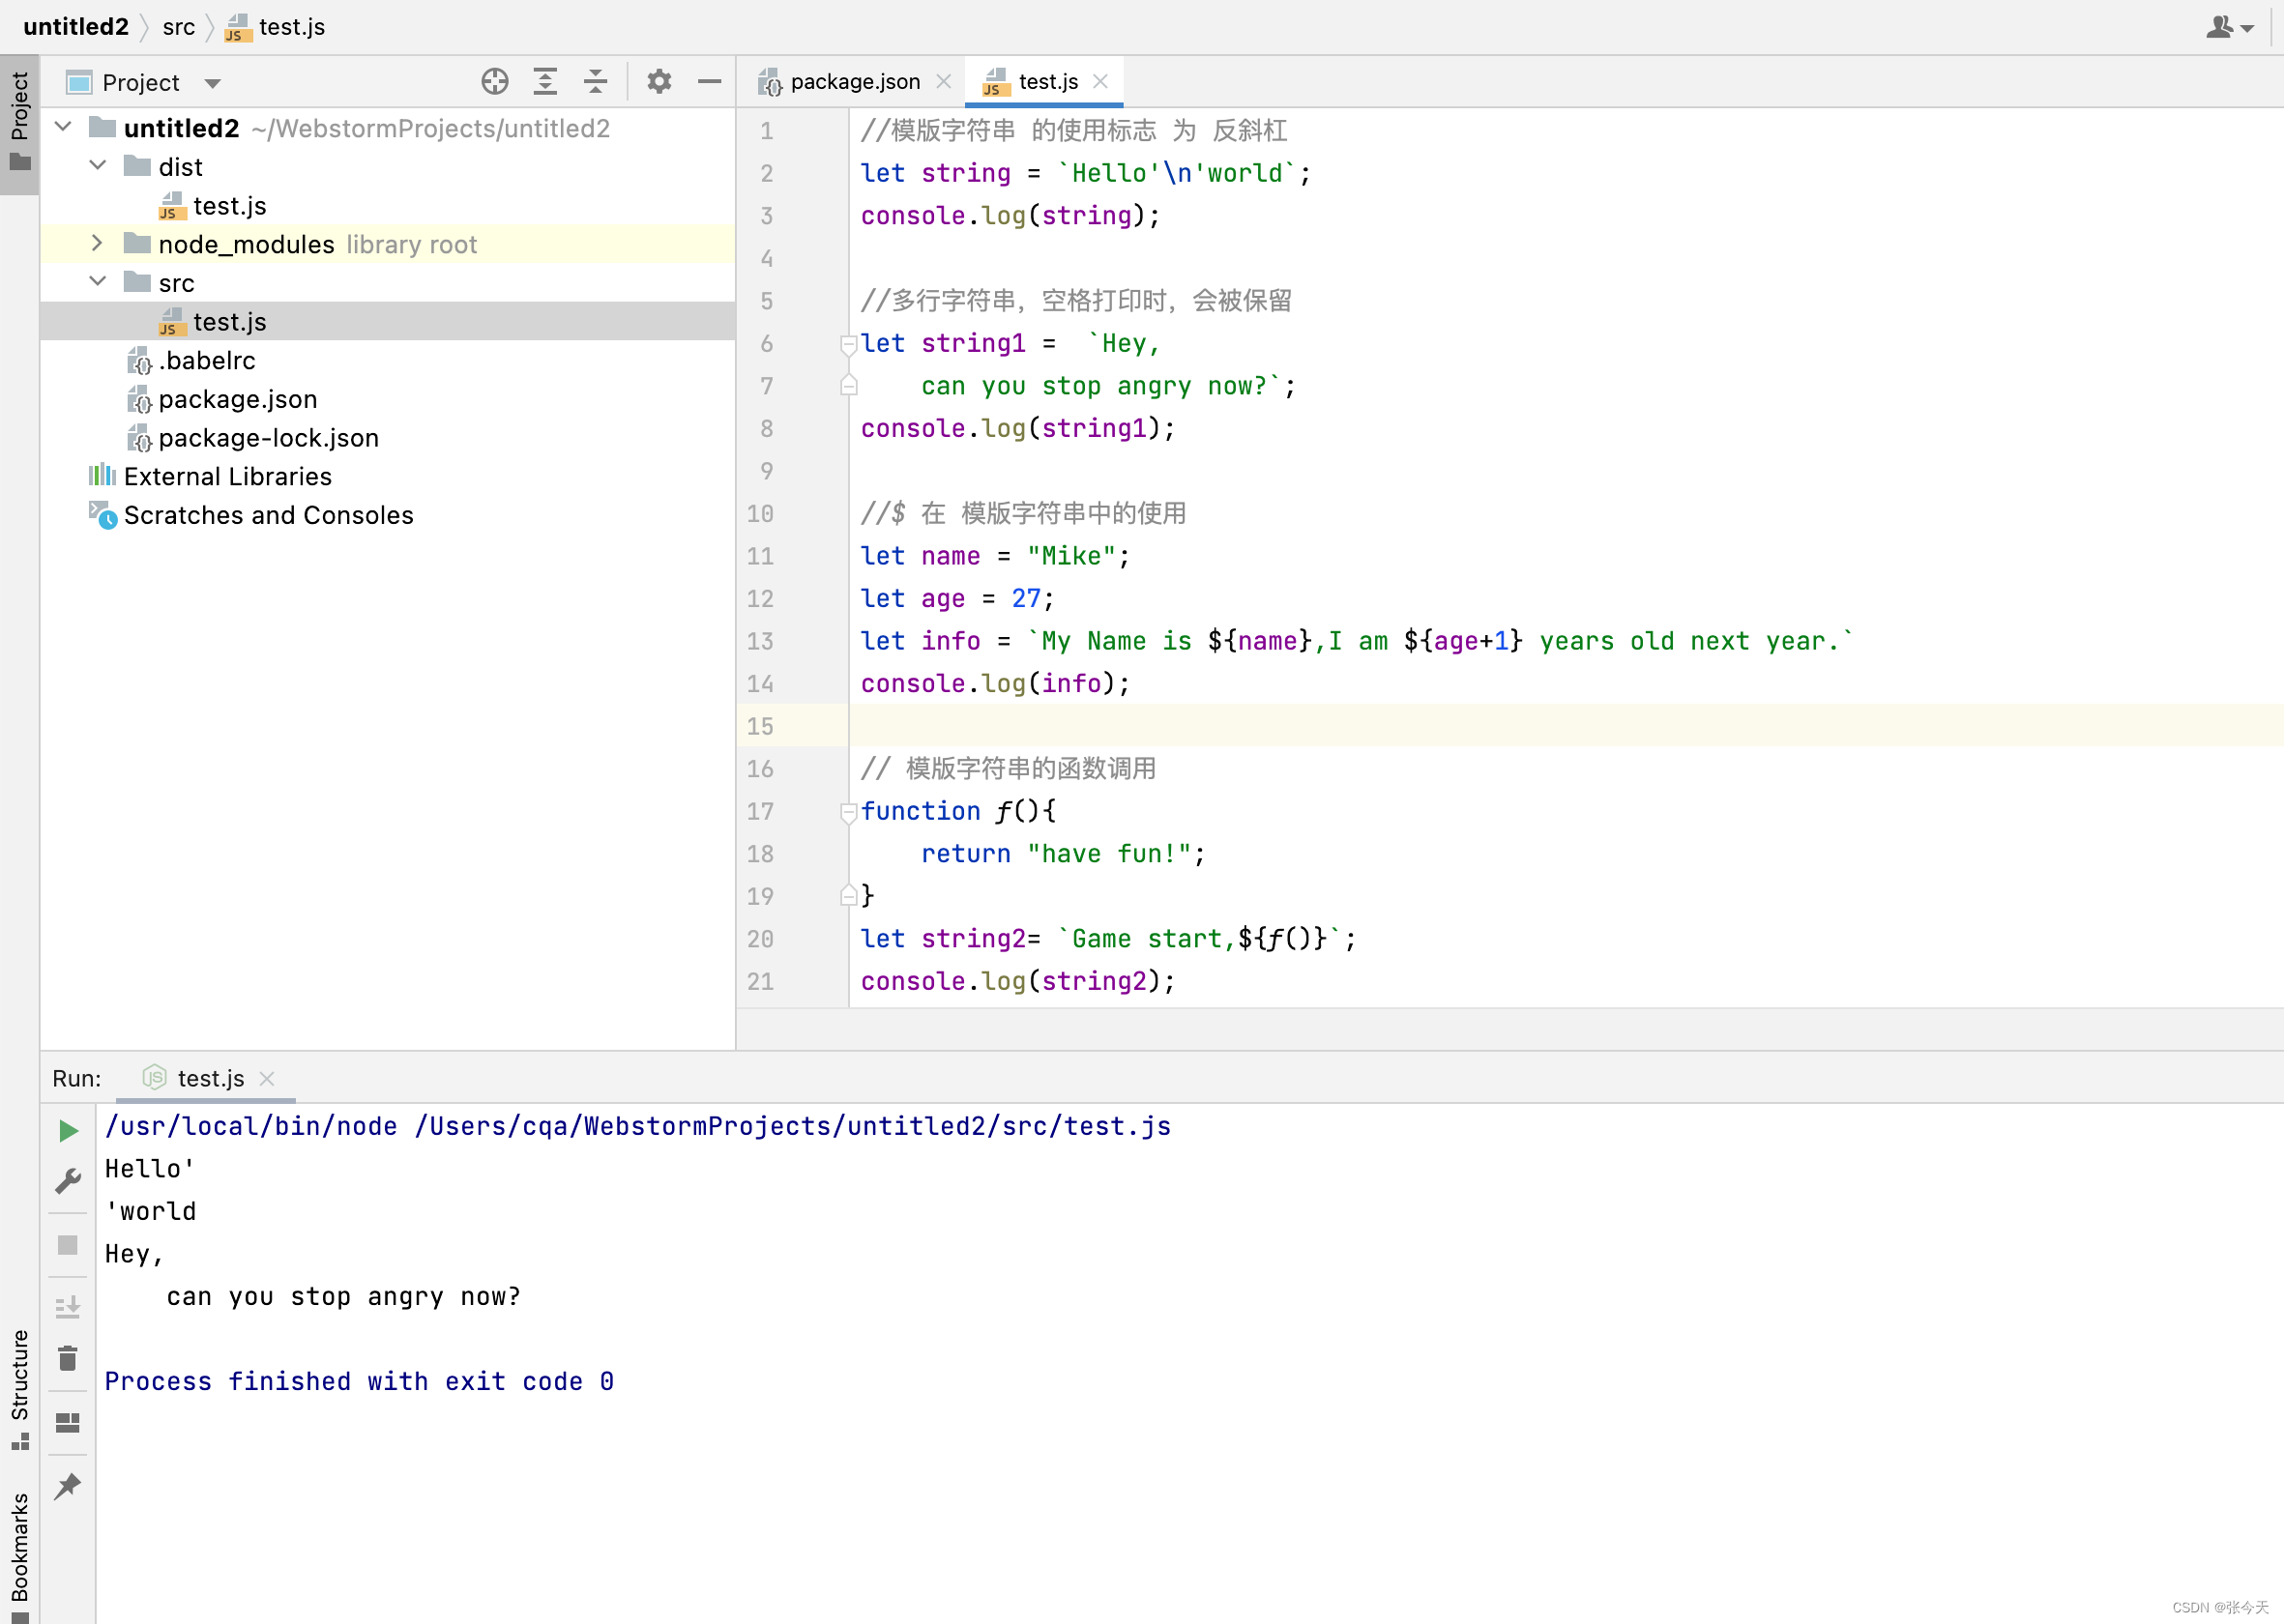Toggle the Structure tool window sidebar button
Image resolution: width=2284 pixels, height=1624 pixels.
tap(19, 1389)
